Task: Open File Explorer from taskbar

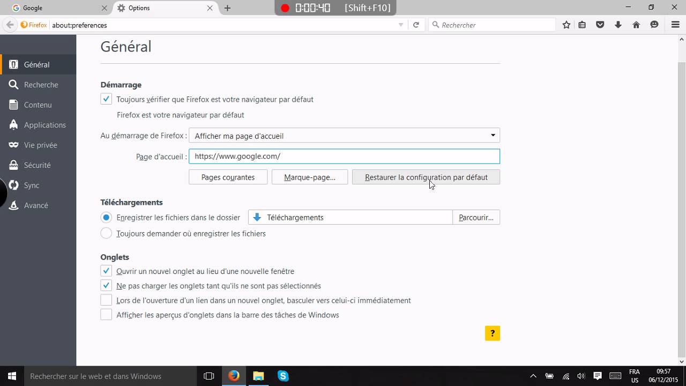Action: [x=258, y=376]
